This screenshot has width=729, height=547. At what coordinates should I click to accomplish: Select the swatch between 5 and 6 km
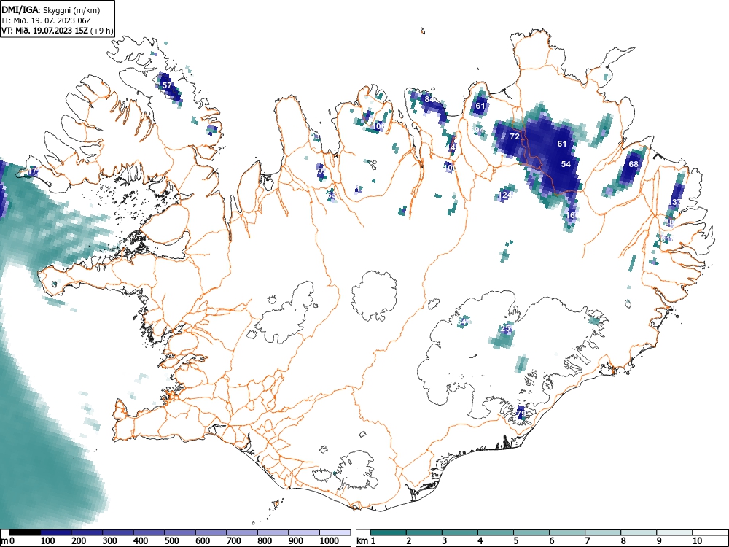coord(531,532)
